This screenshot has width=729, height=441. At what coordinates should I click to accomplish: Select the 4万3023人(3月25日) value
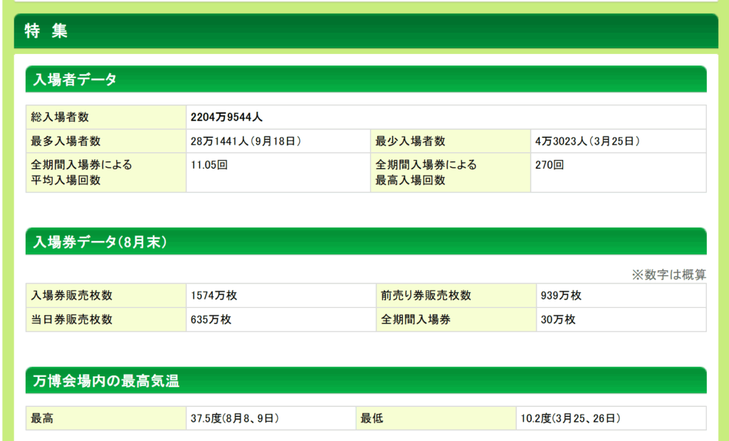tap(587, 142)
